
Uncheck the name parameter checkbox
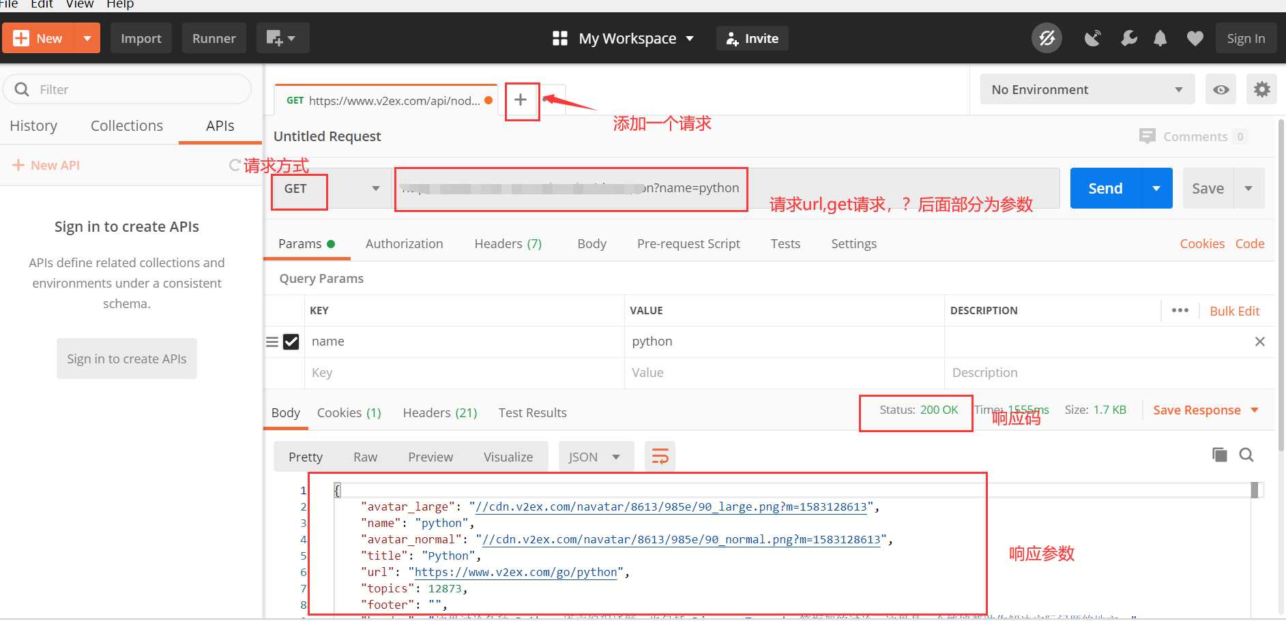pyautogui.click(x=291, y=342)
